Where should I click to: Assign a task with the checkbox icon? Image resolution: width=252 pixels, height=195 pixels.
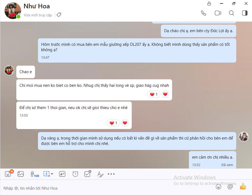click(x=88, y=174)
